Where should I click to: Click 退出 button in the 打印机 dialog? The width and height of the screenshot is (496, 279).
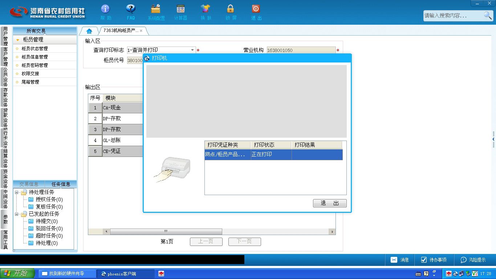(330, 203)
